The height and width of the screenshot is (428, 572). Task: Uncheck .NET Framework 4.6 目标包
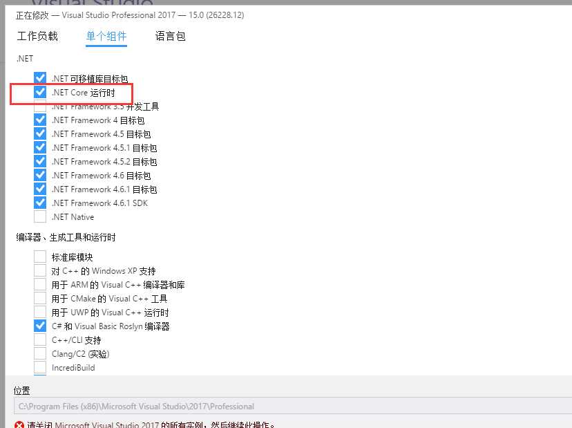[x=40, y=176]
